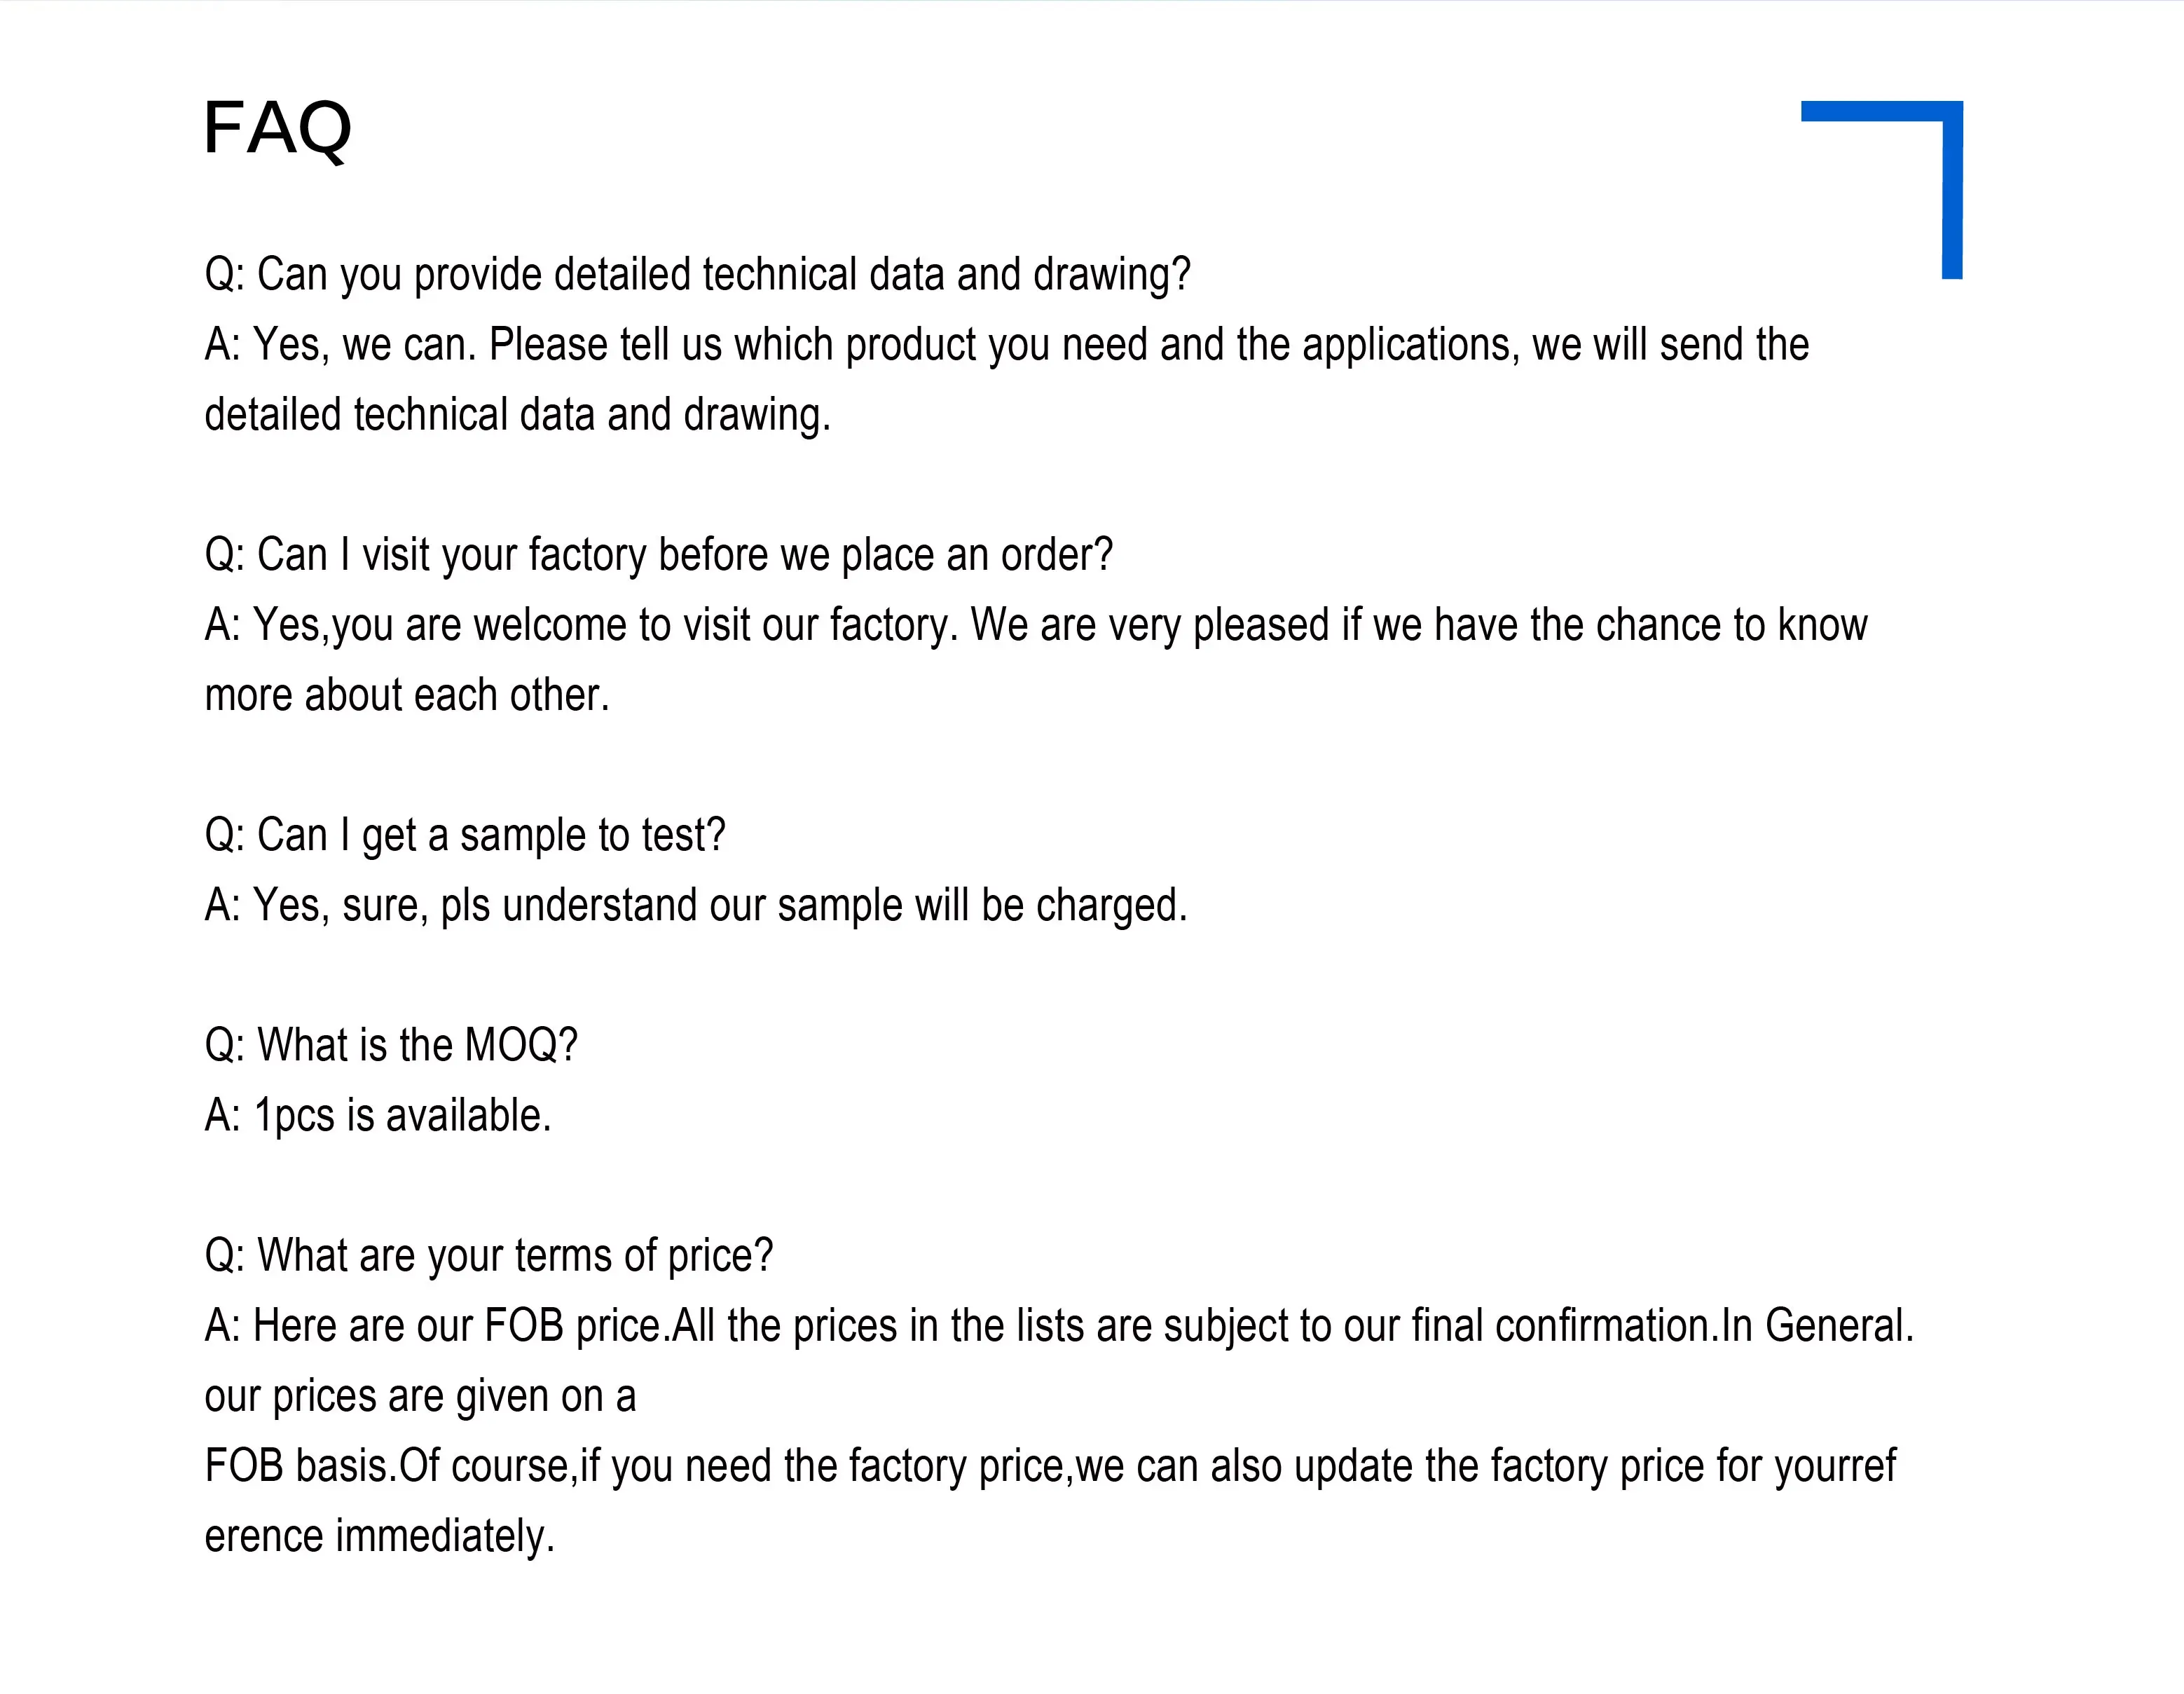This screenshot has height=1694, width=2184.
Task: Click answer about sample being charged
Action: pos(695,905)
